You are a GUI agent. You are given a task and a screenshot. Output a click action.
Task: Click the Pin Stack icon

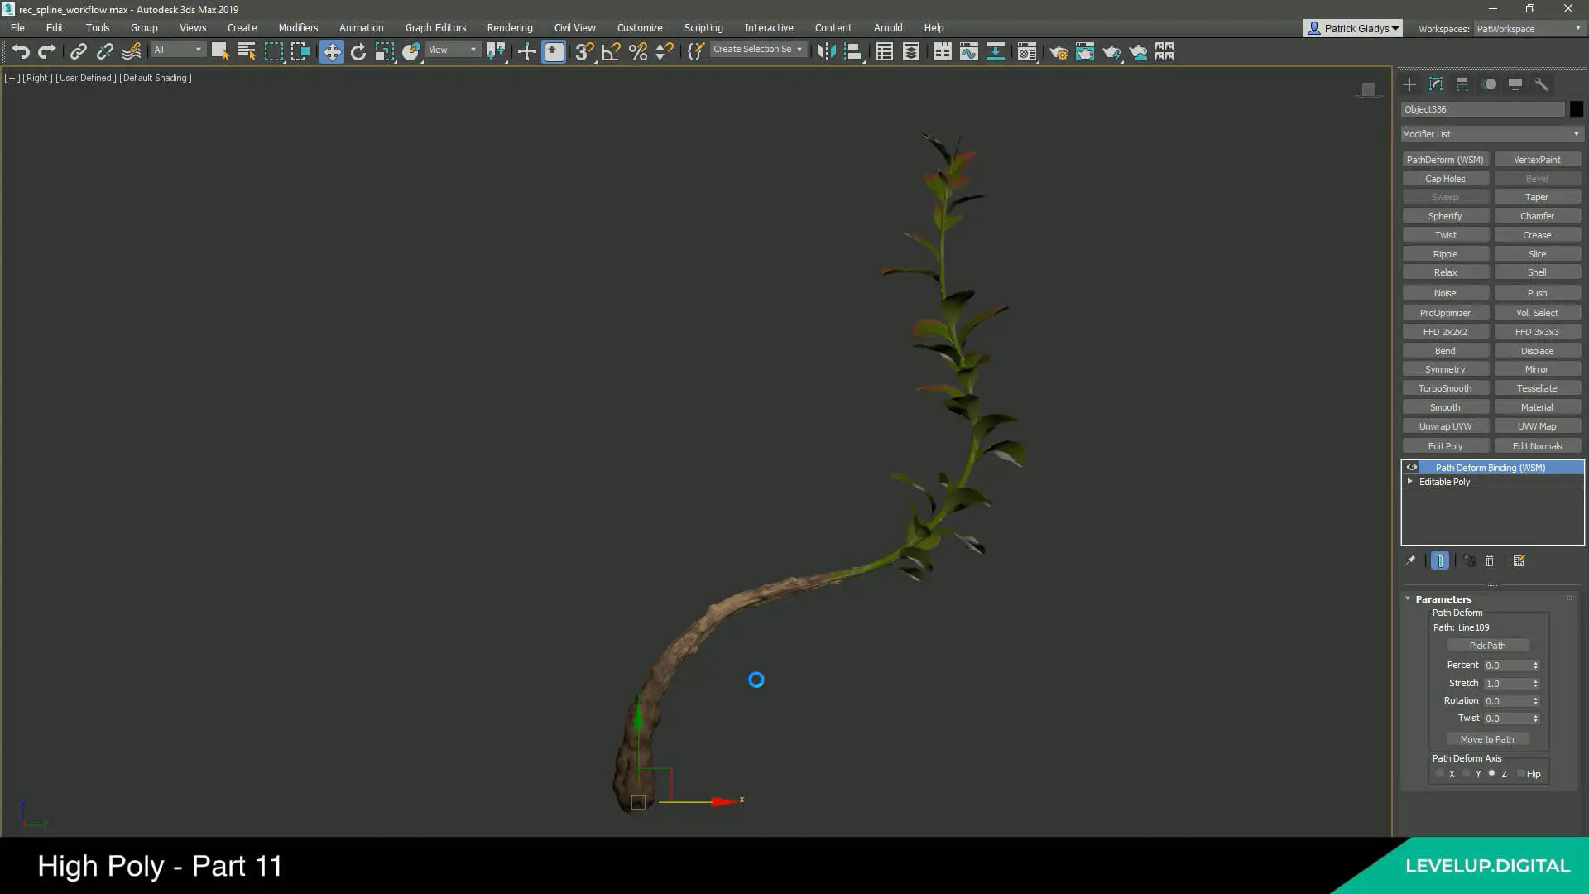[1411, 560]
